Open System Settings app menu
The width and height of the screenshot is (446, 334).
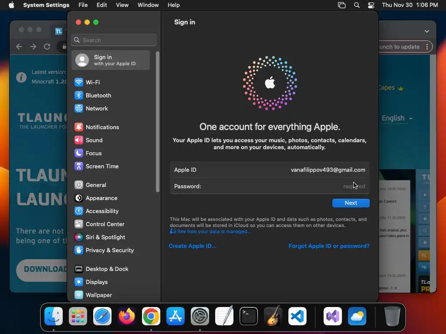[46, 5]
